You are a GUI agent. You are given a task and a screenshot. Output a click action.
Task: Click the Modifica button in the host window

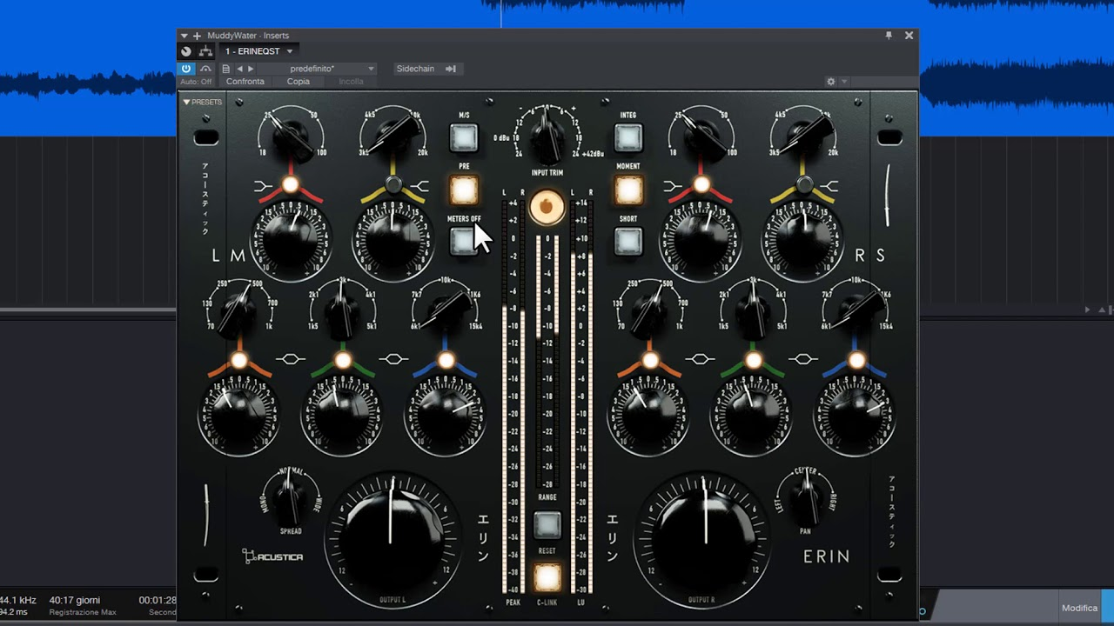tap(1079, 608)
